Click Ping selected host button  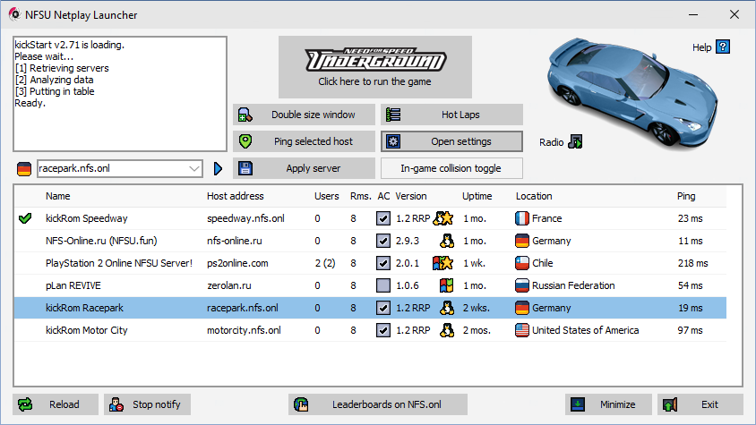(305, 141)
